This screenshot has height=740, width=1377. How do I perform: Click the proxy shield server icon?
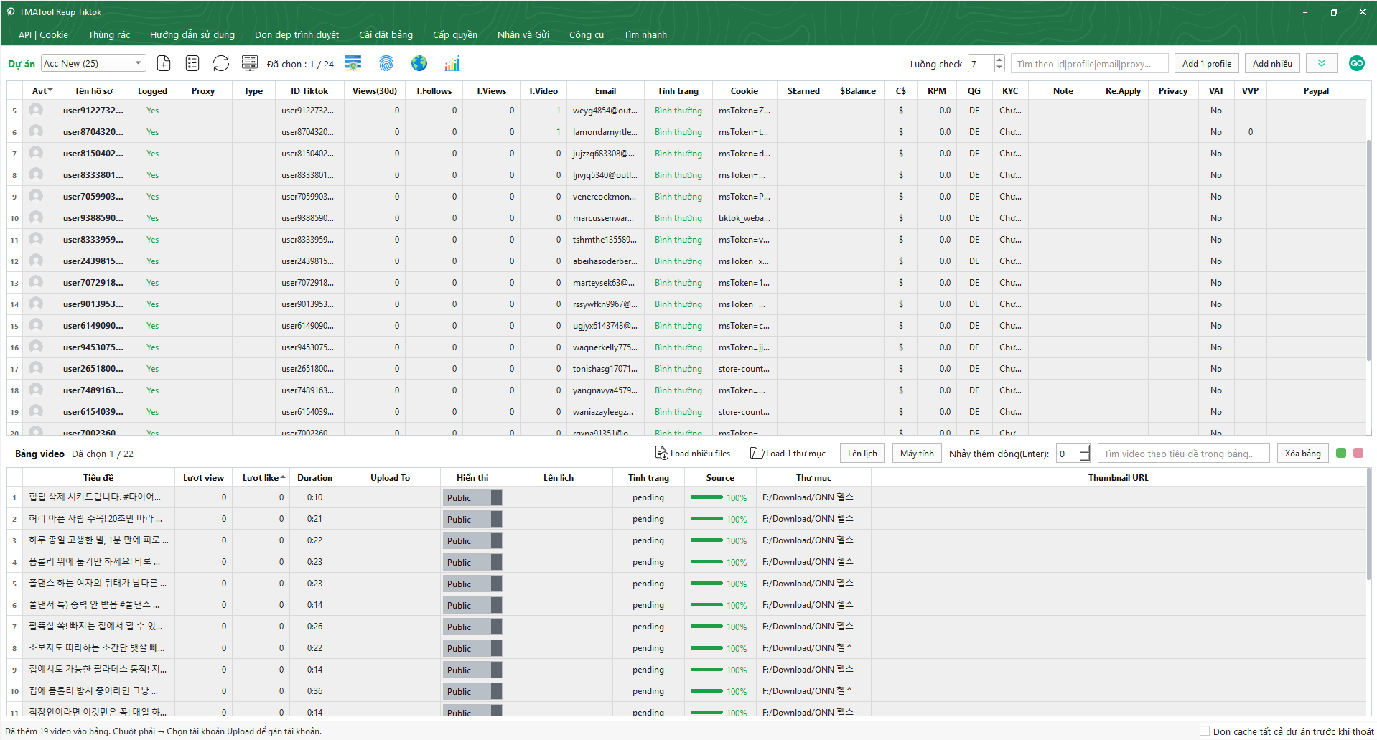pos(353,64)
